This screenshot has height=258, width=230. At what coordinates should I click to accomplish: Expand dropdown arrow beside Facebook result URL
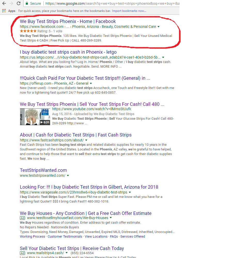158,27
